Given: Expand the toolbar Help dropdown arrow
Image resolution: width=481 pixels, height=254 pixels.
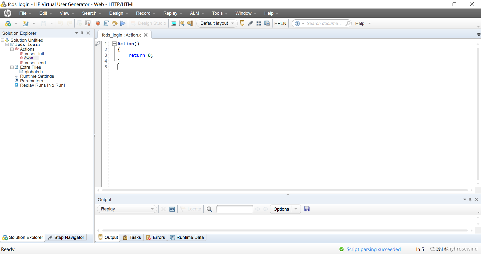Looking at the screenshot, I should [370, 24].
